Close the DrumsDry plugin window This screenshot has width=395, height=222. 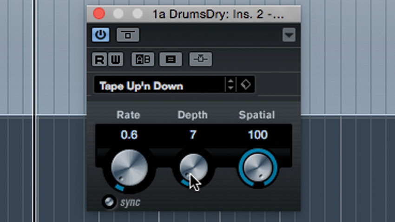pyautogui.click(x=99, y=13)
